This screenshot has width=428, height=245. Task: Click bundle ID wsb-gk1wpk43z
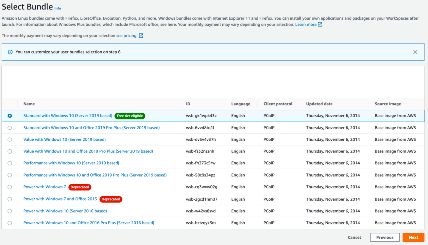click(201, 116)
